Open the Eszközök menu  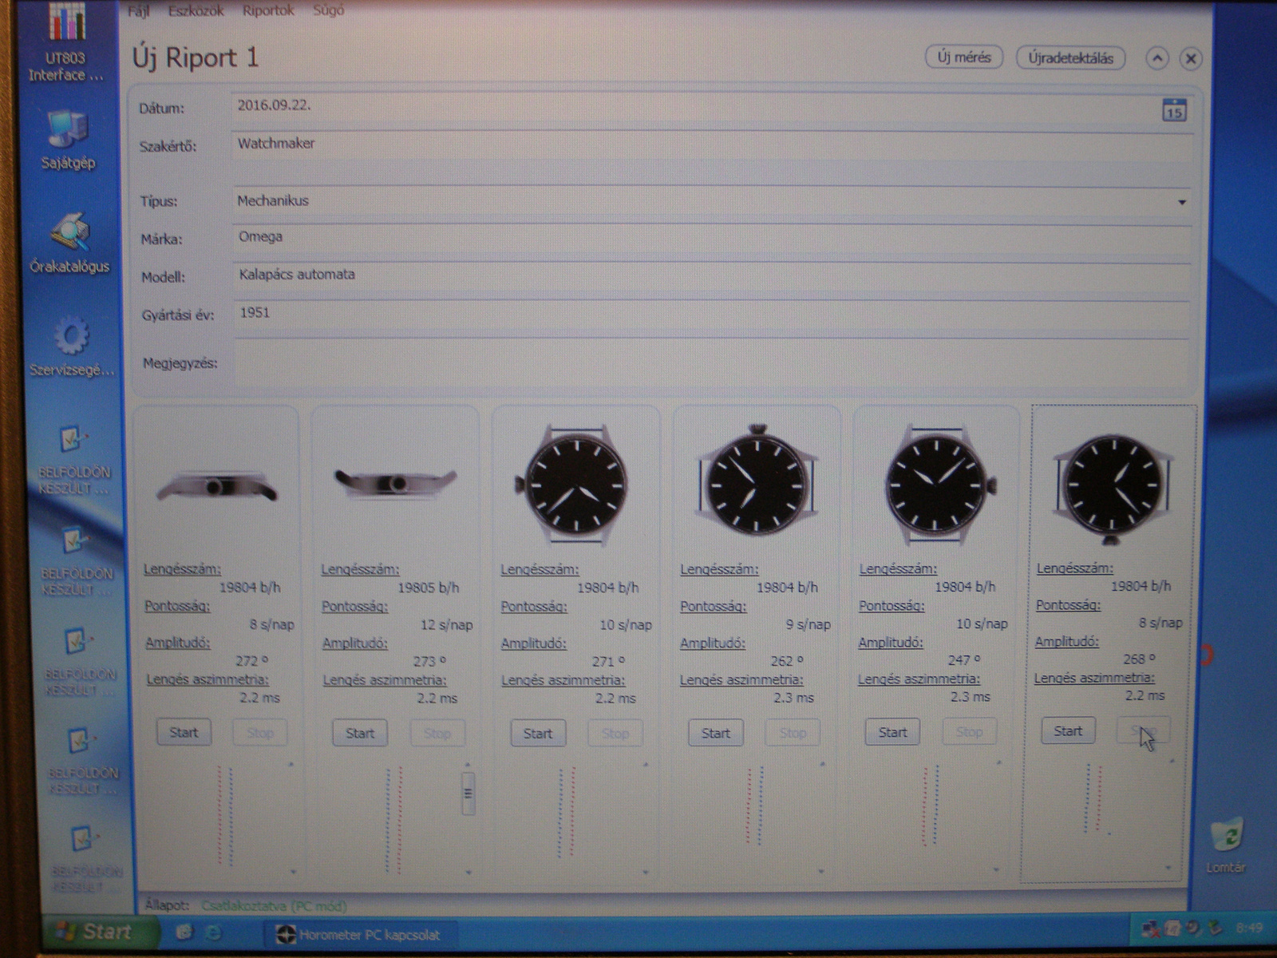click(196, 11)
